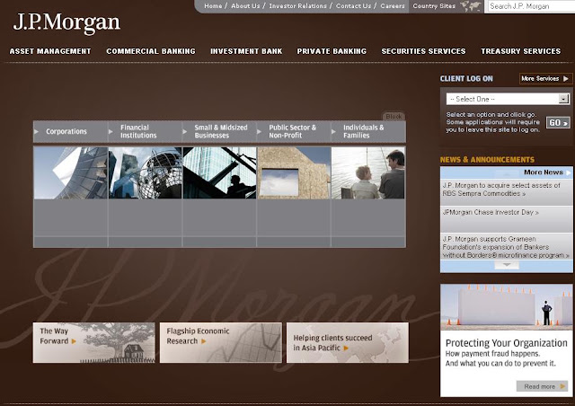Click the J.P.Morgan logo
The width and height of the screenshot is (575, 406).
click(66, 23)
